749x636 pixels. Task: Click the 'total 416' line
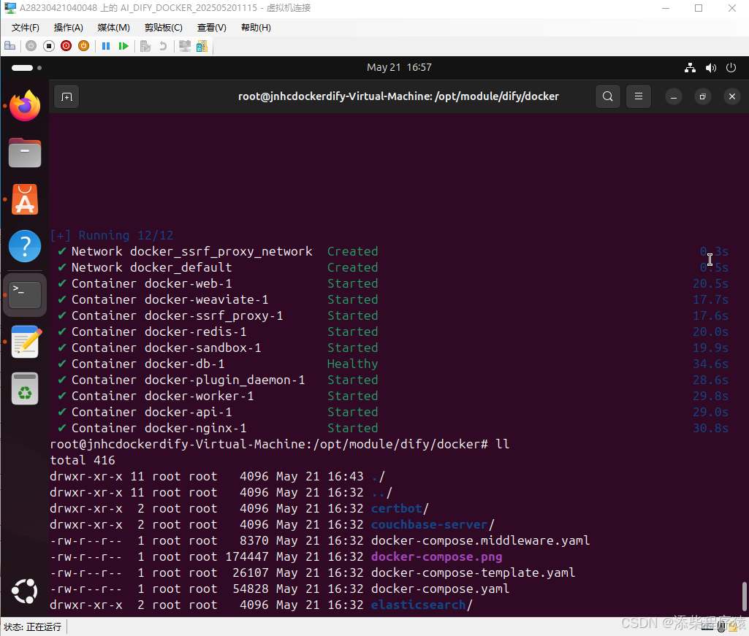[82, 460]
